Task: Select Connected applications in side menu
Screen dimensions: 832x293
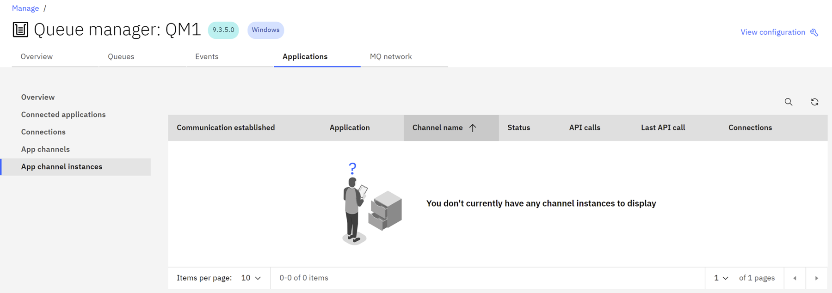Action: [76, 115]
